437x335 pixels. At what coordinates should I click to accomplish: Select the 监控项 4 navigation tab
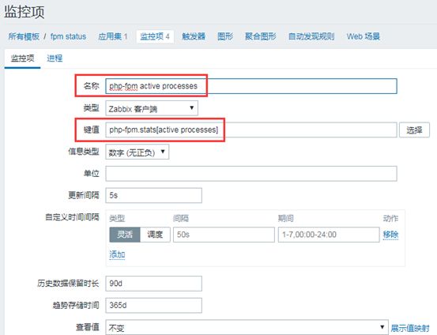pyautogui.click(x=155, y=36)
